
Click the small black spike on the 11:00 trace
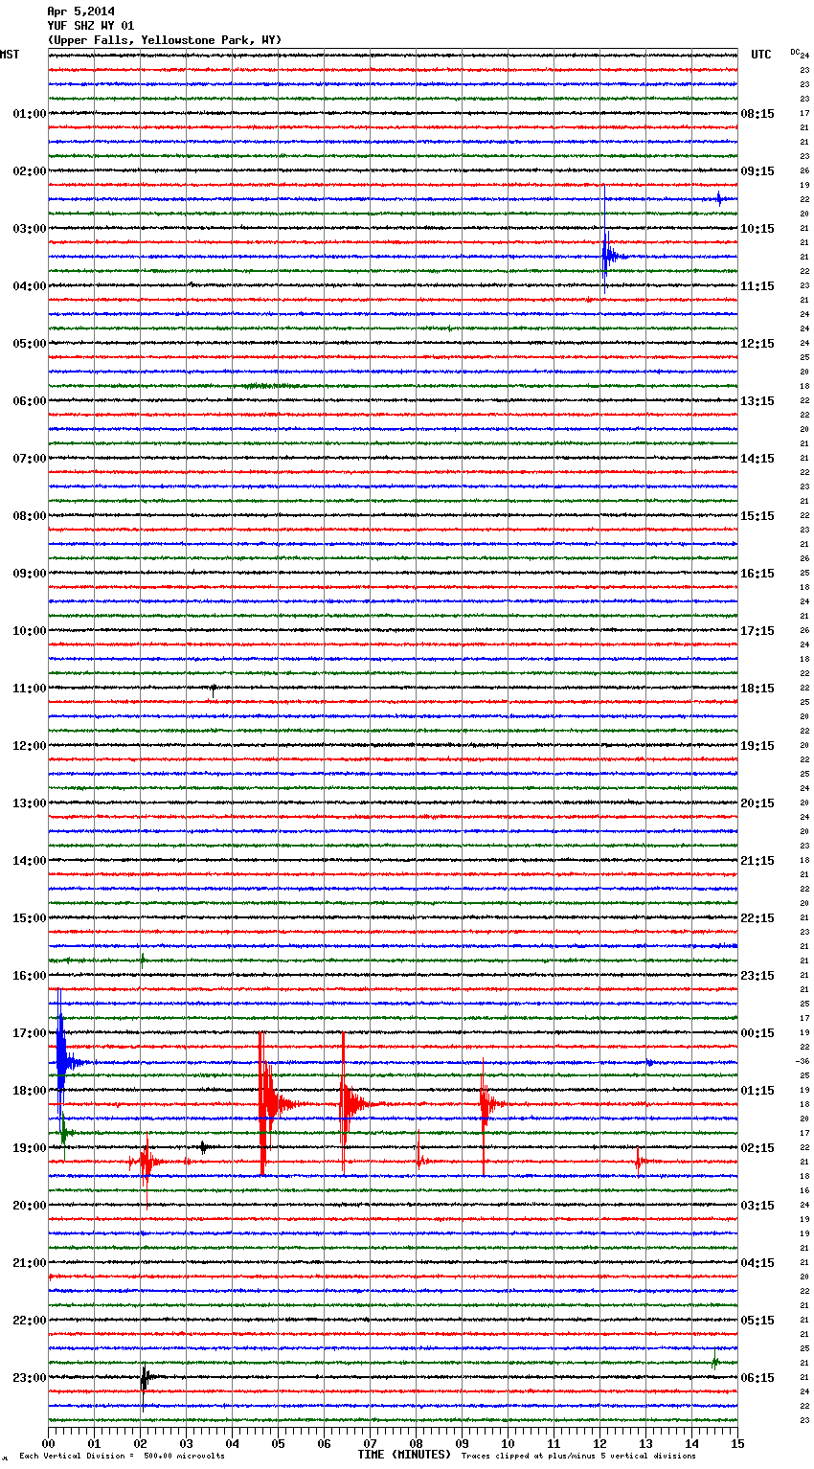point(214,688)
